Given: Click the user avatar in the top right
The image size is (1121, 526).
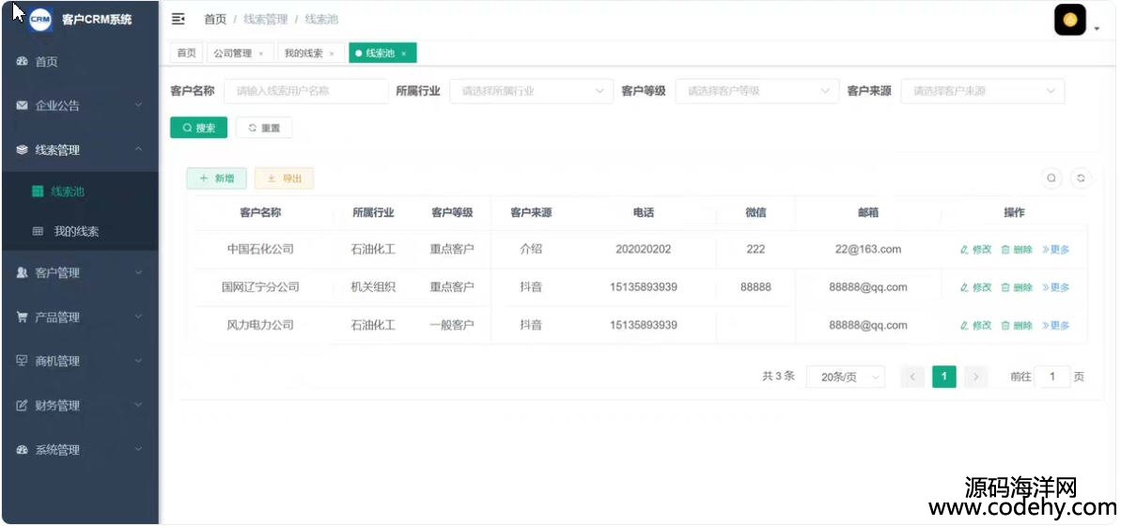Looking at the screenshot, I should point(1069,20).
